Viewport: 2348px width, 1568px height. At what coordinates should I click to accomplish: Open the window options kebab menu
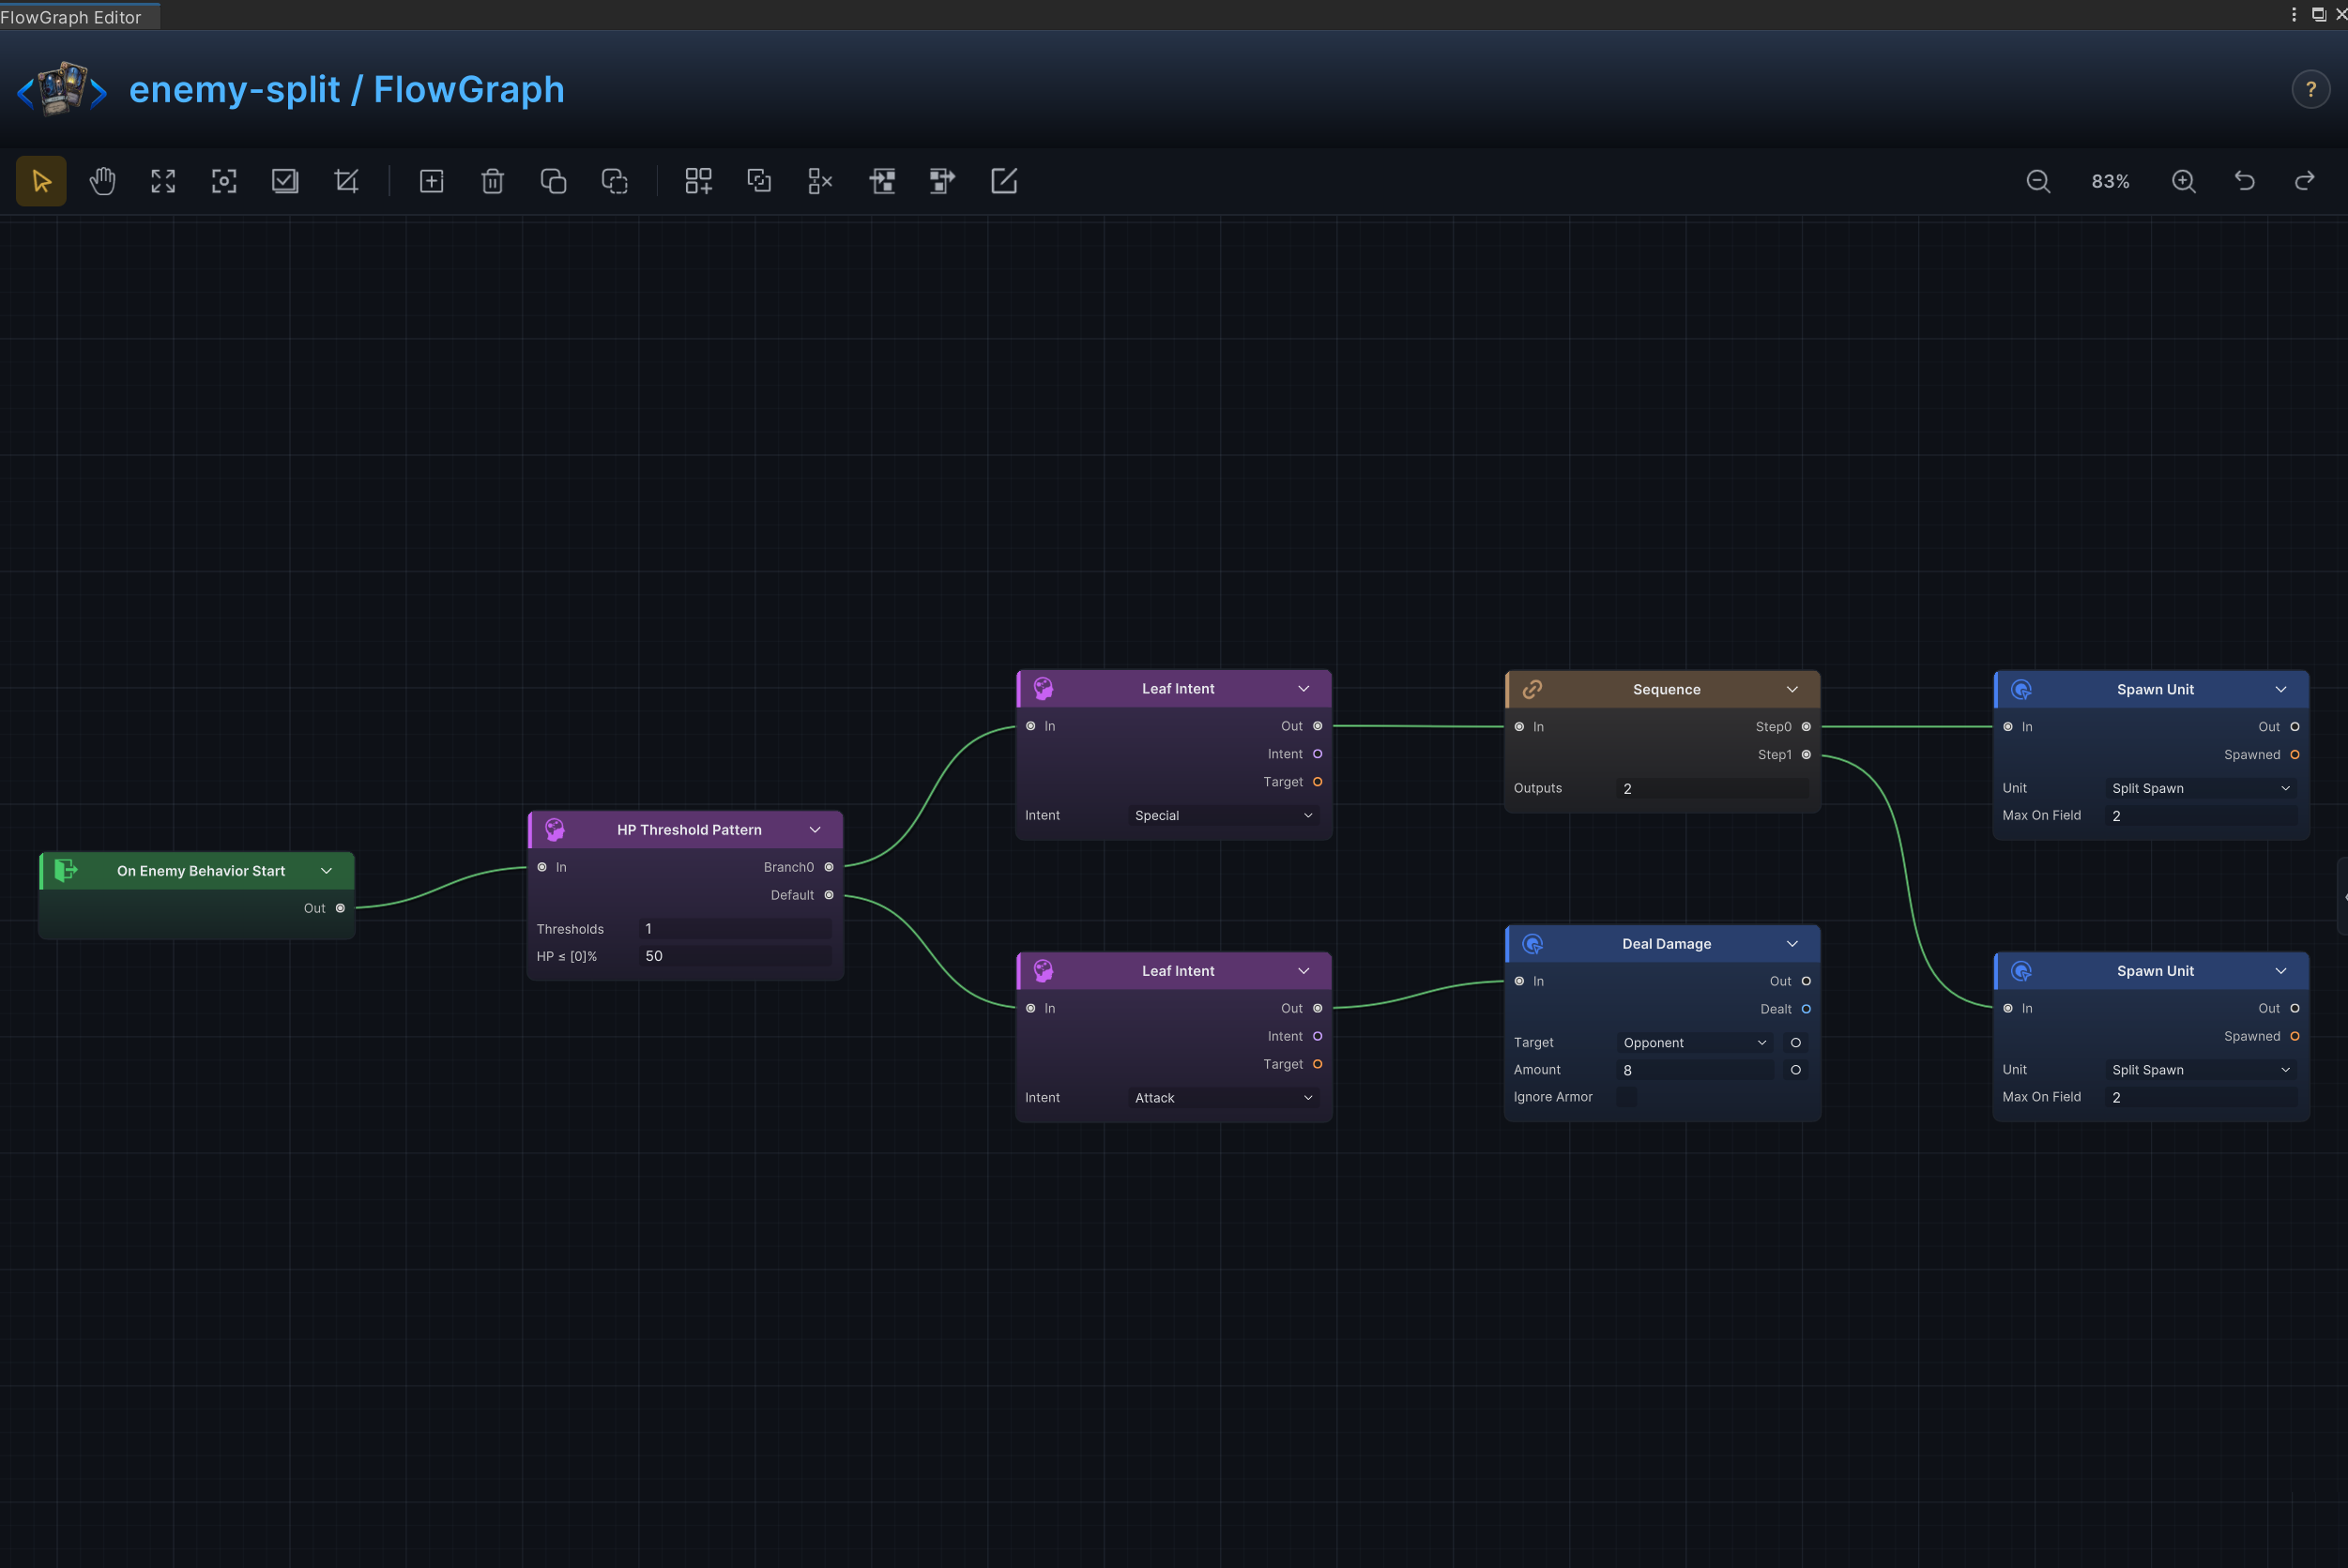[x=2294, y=14]
